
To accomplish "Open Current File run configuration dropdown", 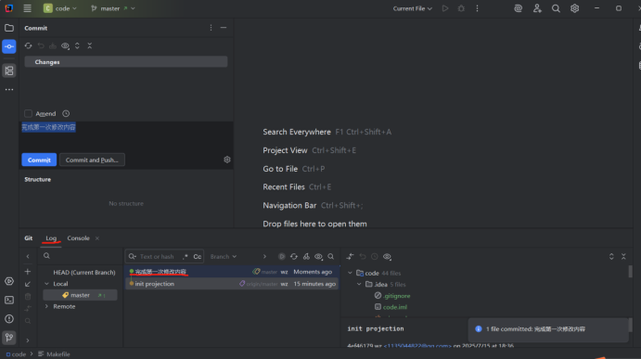I will tap(413, 8).
